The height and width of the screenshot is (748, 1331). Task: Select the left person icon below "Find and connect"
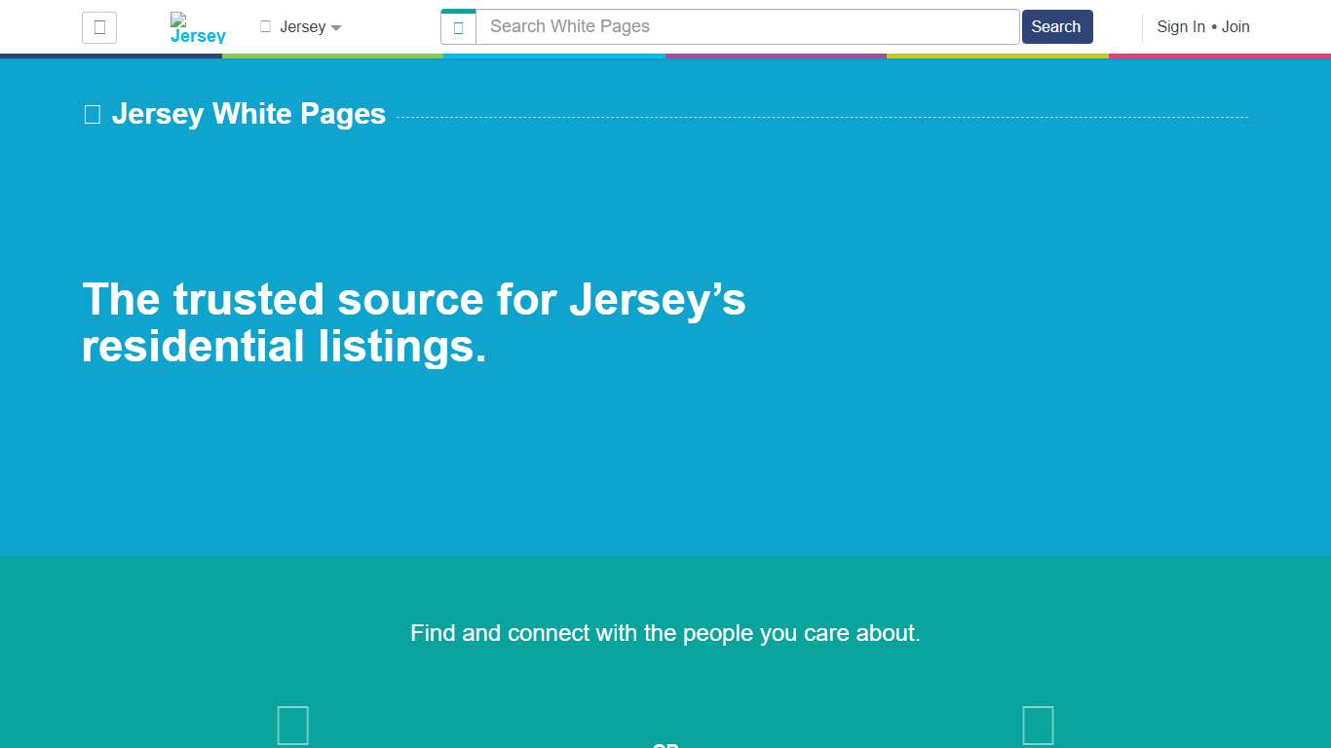tap(292, 725)
